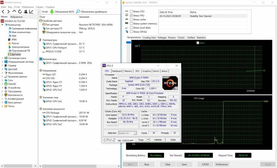Screen dimensions: 277x168
Task: Click the green BIOS update arrow icon
Action: click(52, 12)
